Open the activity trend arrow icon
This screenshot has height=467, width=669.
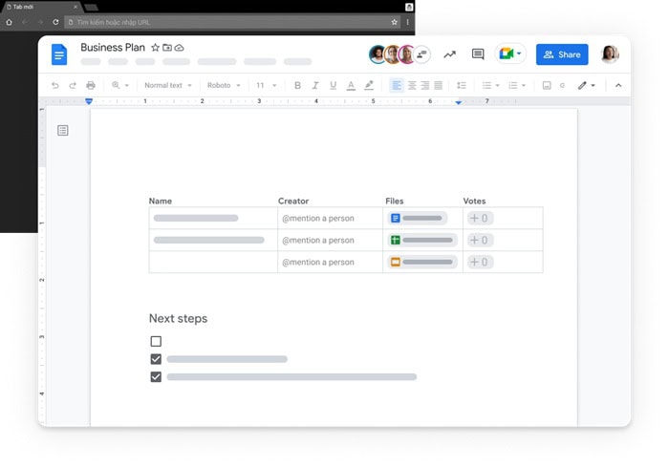(449, 54)
